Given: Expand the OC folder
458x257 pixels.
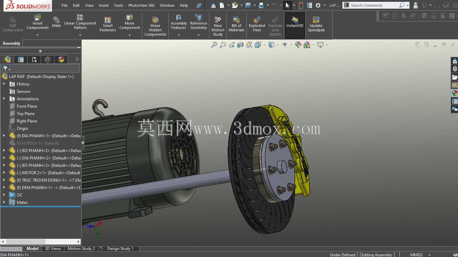Looking at the screenshot, I should point(4,195).
